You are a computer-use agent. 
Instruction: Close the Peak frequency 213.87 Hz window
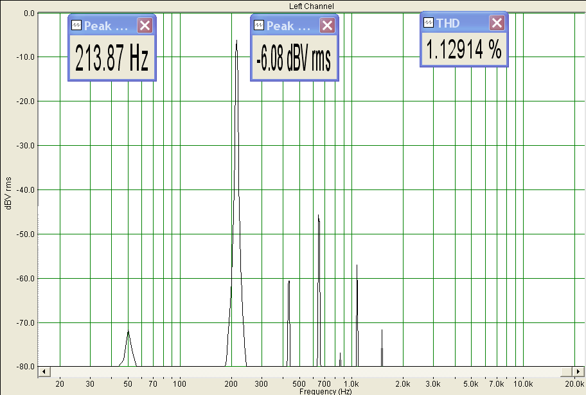pos(145,26)
